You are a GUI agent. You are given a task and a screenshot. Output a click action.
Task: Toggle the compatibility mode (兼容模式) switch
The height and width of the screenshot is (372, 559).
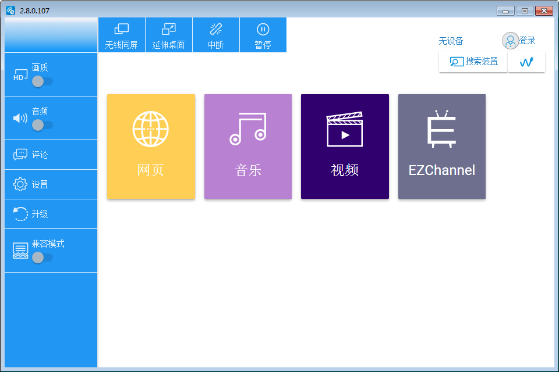(x=43, y=257)
